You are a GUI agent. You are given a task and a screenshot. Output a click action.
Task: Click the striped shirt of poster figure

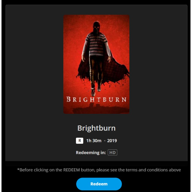coord(96,45)
